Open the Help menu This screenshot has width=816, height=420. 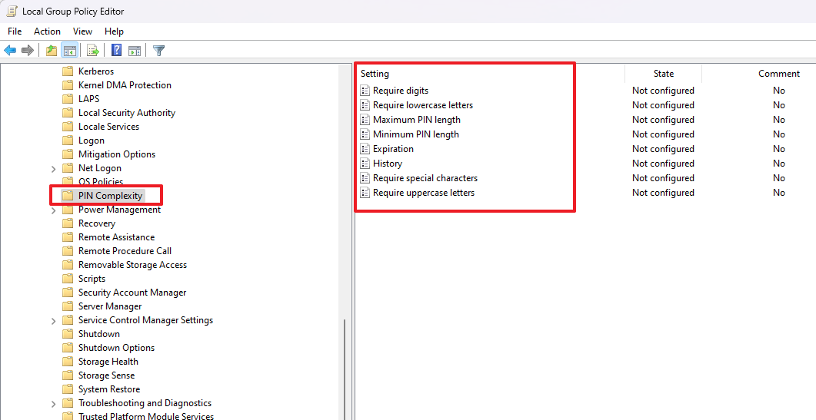pyautogui.click(x=114, y=31)
